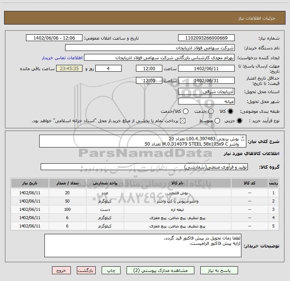Click the چاپ print button

111,270
